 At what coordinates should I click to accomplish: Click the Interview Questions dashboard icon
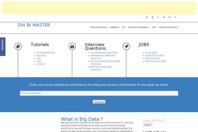(x=72, y=46)
